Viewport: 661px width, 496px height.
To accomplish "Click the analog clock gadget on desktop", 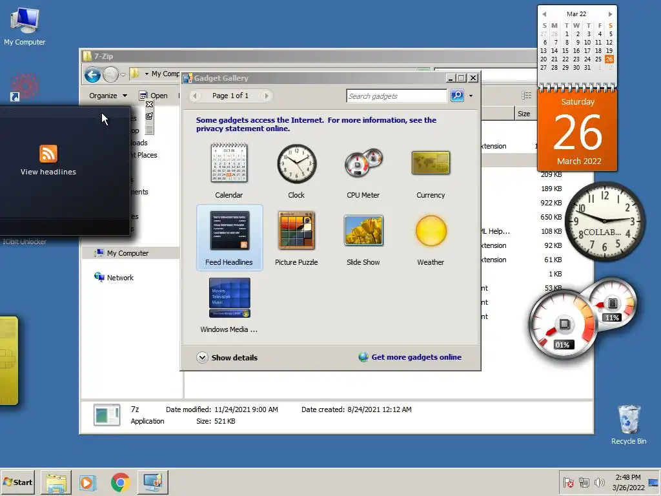I will pyautogui.click(x=604, y=221).
